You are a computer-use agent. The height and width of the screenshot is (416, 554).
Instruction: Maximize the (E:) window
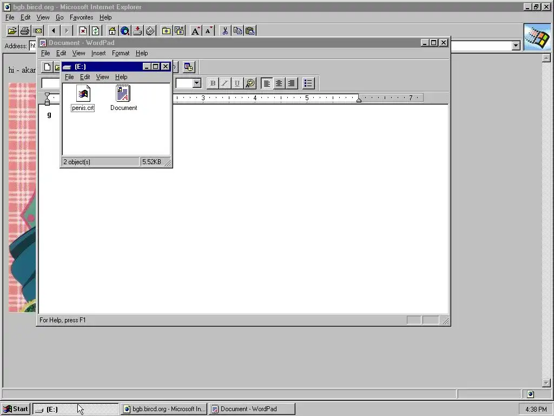[156, 67]
